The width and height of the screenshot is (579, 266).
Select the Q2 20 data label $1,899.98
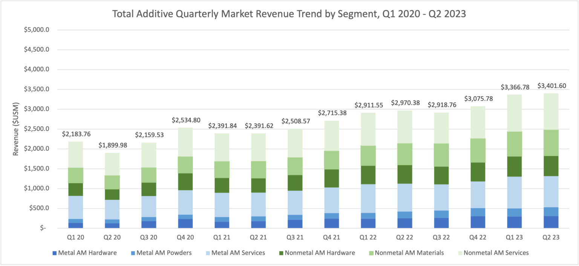112,144
